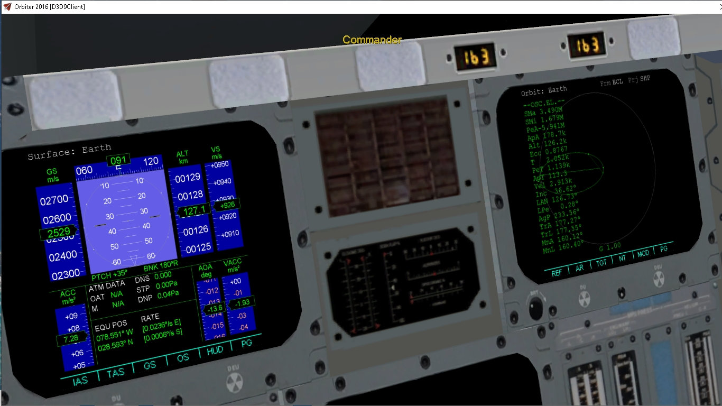The width and height of the screenshot is (722, 406).
Task: Select TAS mode on the Surface MFD
Action: tap(116, 372)
